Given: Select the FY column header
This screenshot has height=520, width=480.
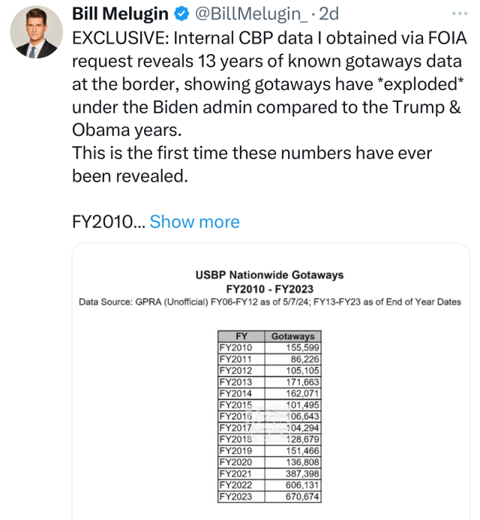Looking at the screenshot, I should tap(241, 336).
